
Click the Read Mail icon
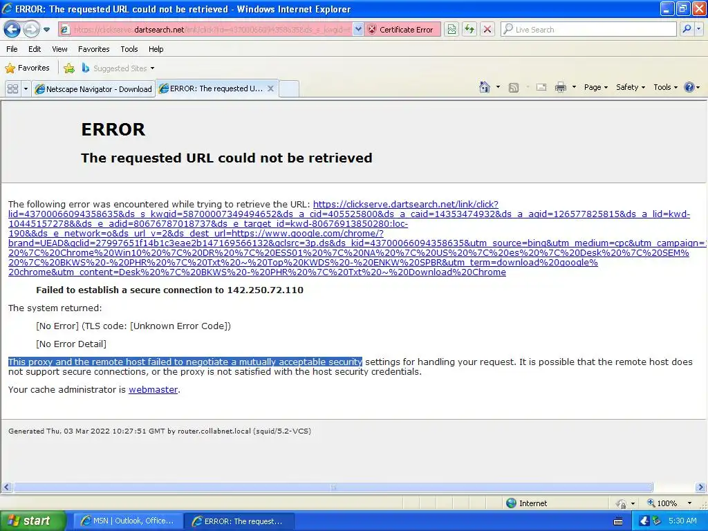point(541,87)
